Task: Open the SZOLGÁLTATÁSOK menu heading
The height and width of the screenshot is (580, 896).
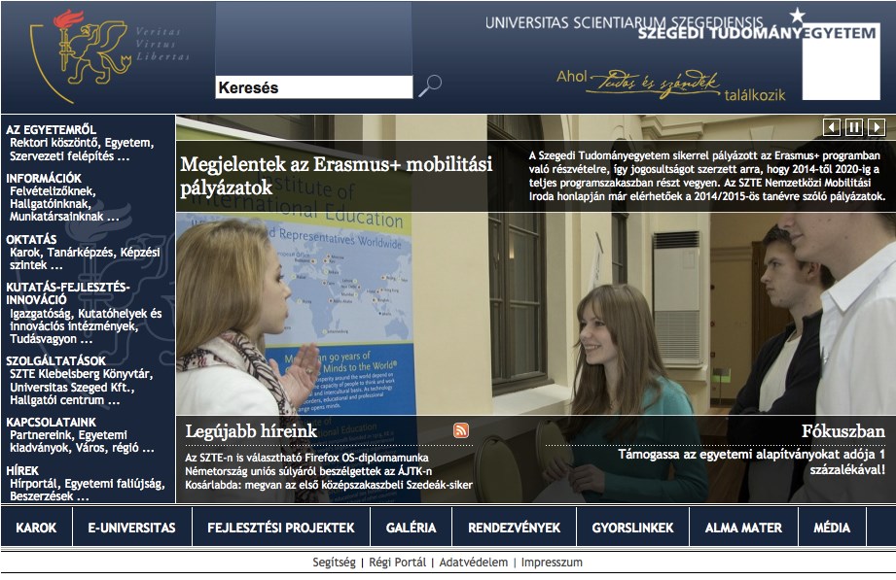Action: pyautogui.click(x=56, y=360)
